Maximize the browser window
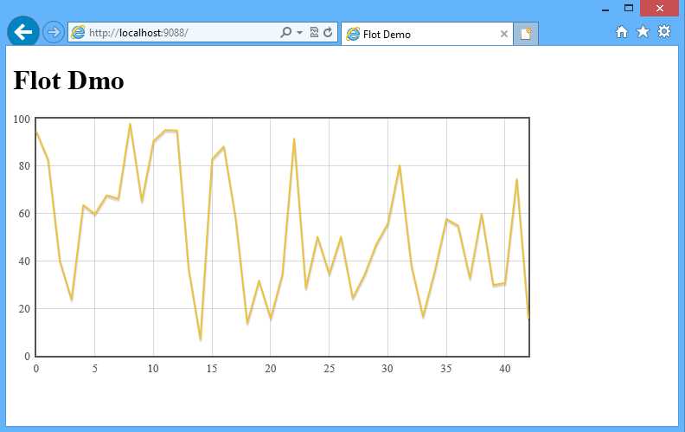Screen dimensions: 685x432 click(x=629, y=8)
